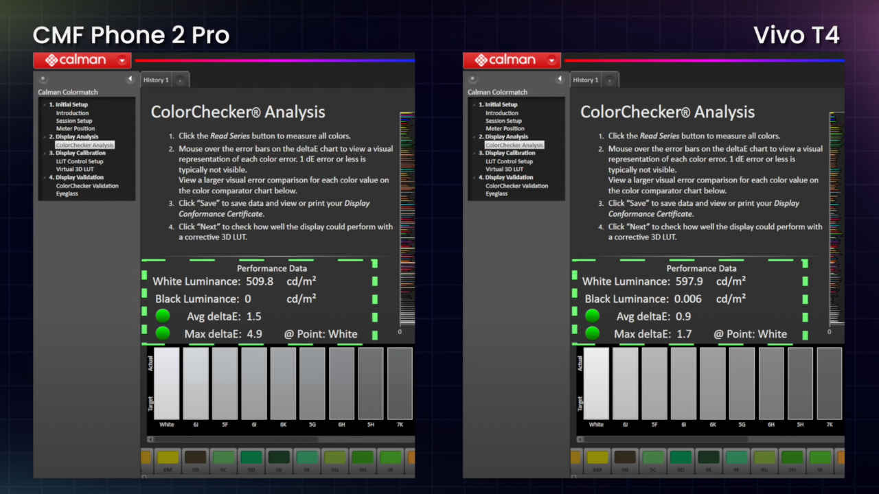The width and height of the screenshot is (879, 494).
Task: Click round sidebar button in CMF Phone window
Action: point(44,79)
